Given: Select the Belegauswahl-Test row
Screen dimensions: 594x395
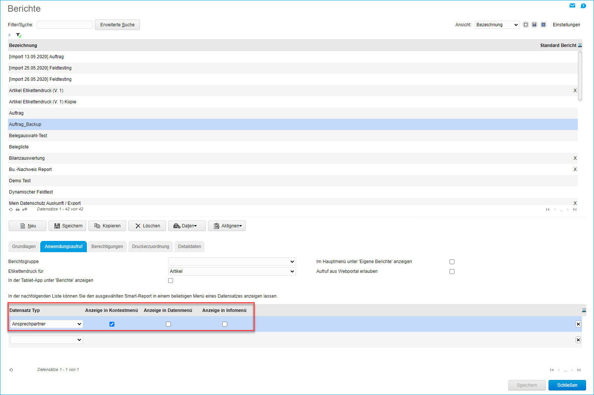Looking at the screenshot, I should coord(293,136).
